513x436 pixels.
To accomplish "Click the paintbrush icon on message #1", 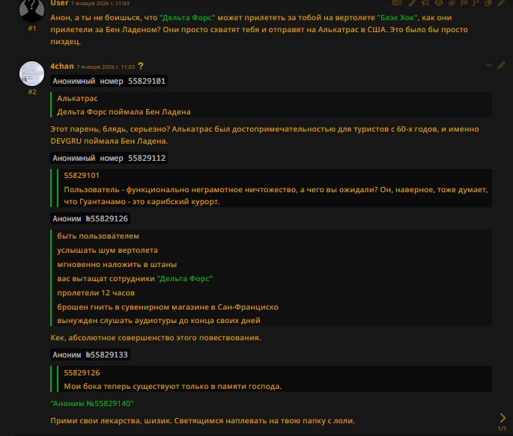I will (412, 2).
